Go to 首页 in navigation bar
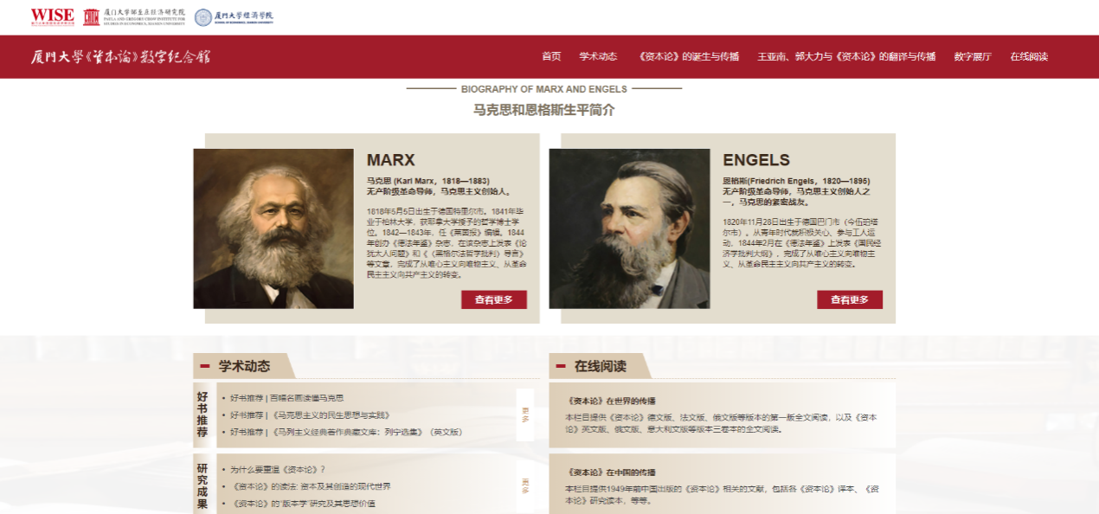The width and height of the screenshot is (1099, 514). 551,56
